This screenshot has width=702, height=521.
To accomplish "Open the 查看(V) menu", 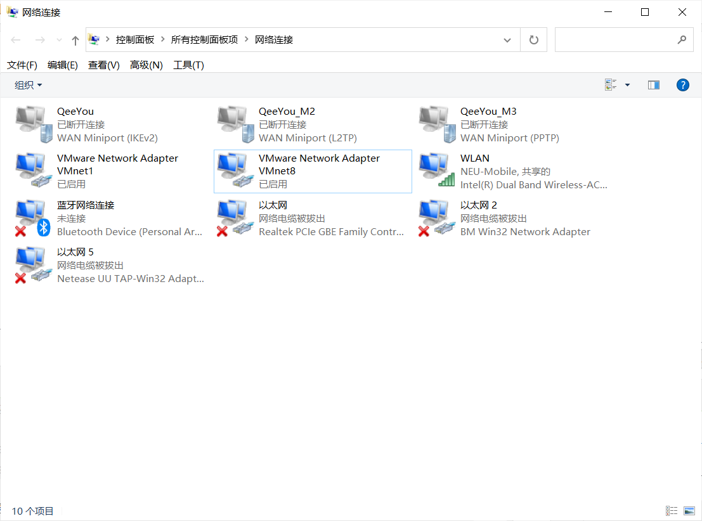I will pos(104,65).
